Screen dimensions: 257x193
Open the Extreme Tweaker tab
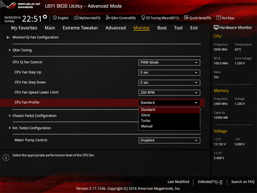[80, 28]
